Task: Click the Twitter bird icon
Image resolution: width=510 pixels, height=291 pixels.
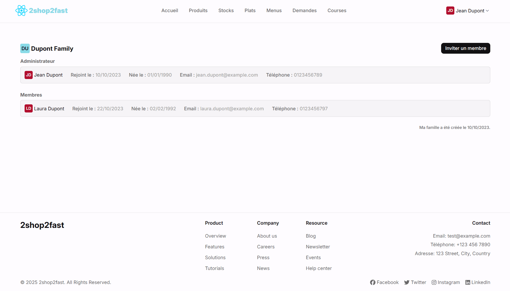Action: pos(407,282)
